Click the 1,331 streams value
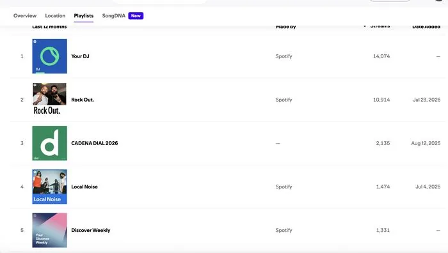Image resolution: width=448 pixels, height=253 pixels. pos(383,230)
